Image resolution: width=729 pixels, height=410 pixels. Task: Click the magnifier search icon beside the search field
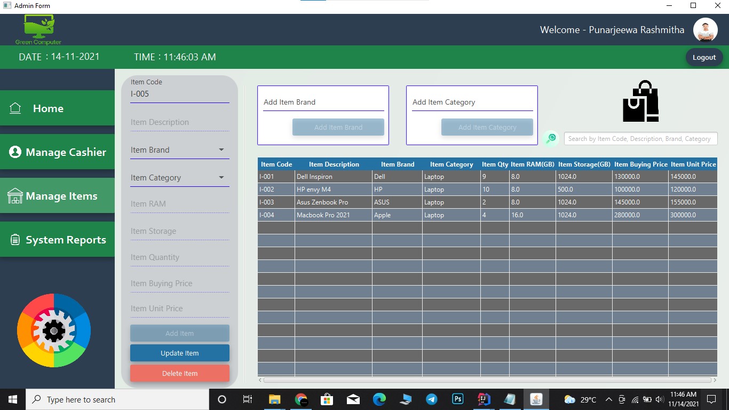click(x=550, y=138)
